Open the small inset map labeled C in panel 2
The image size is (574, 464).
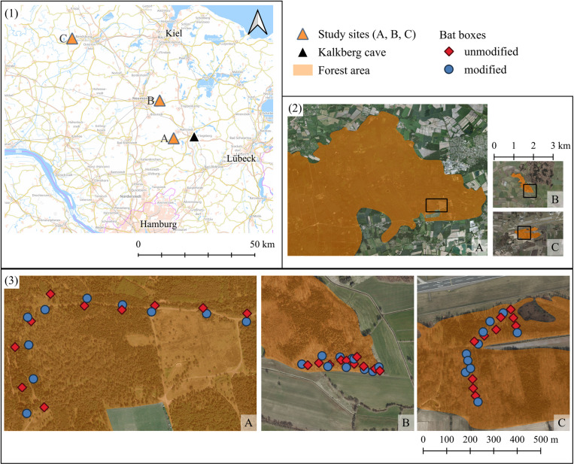tap(528, 233)
